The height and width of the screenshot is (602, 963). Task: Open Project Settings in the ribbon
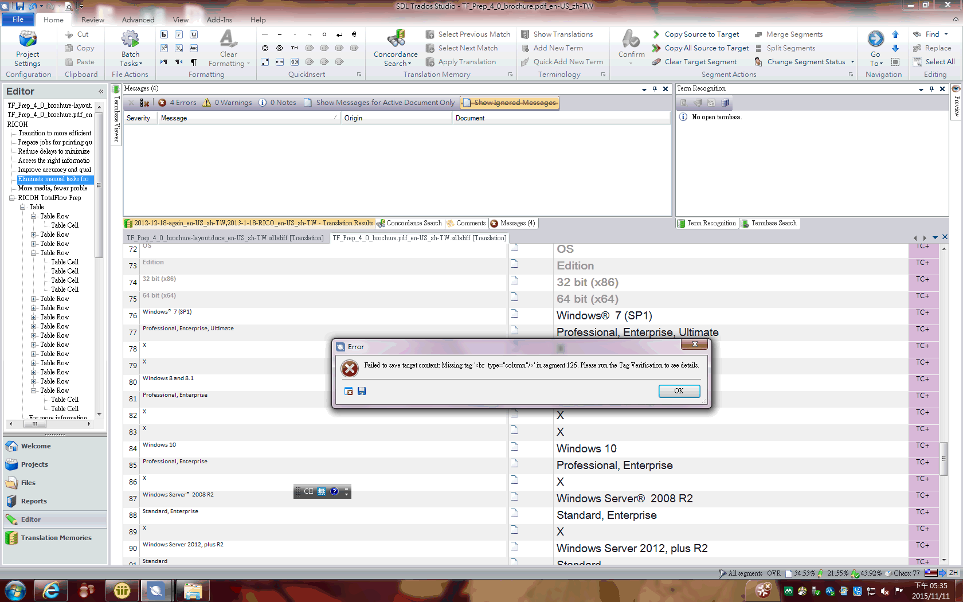28,49
